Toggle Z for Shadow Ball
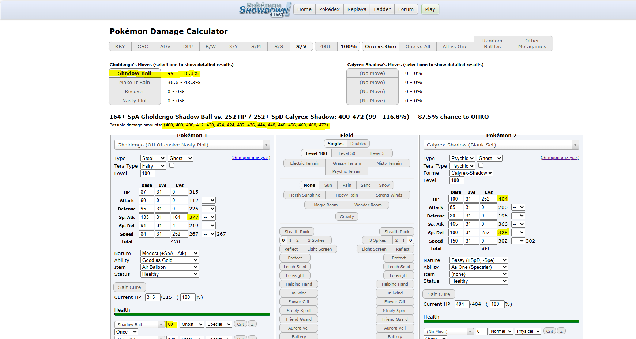The height and width of the screenshot is (339, 636). [x=252, y=324]
